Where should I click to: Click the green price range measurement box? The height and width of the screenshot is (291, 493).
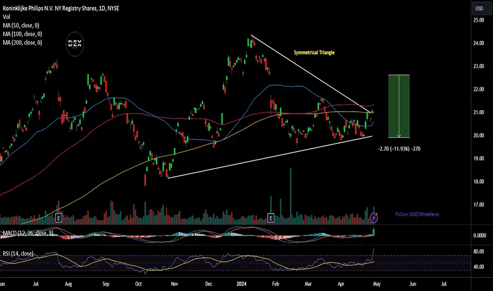pyautogui.click(x=399, y=106)
